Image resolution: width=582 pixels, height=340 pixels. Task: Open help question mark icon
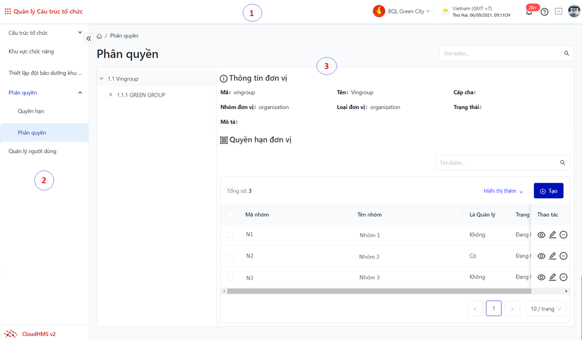544,12
